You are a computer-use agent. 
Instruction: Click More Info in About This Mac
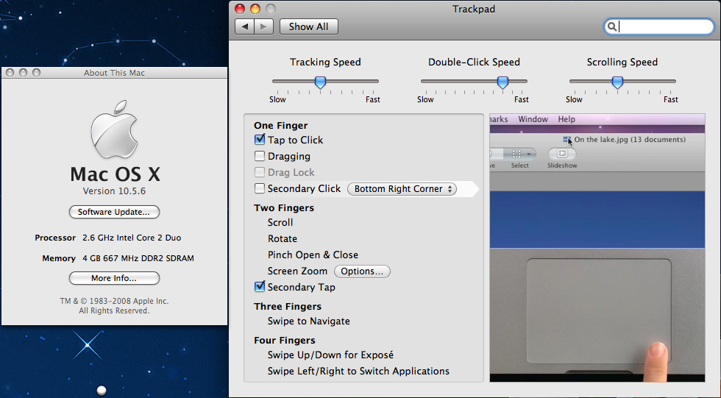click(114, 278)
